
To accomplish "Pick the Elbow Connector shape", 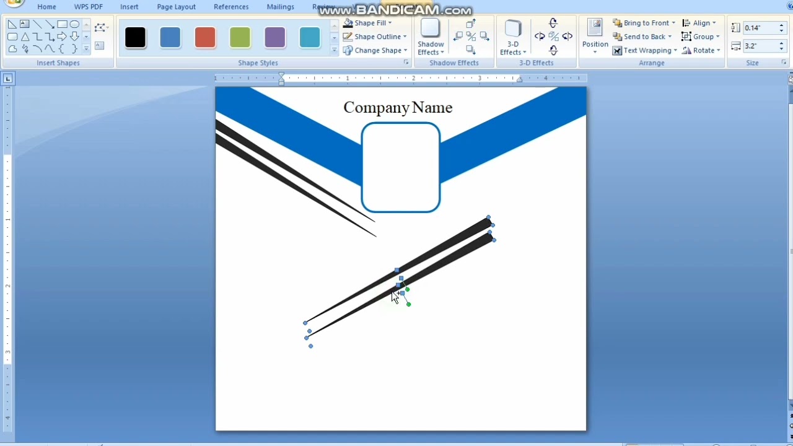I will coord(37,37).
